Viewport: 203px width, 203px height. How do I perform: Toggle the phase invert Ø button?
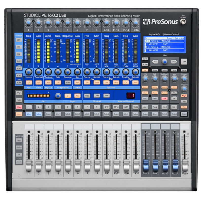tap(67, 96)
